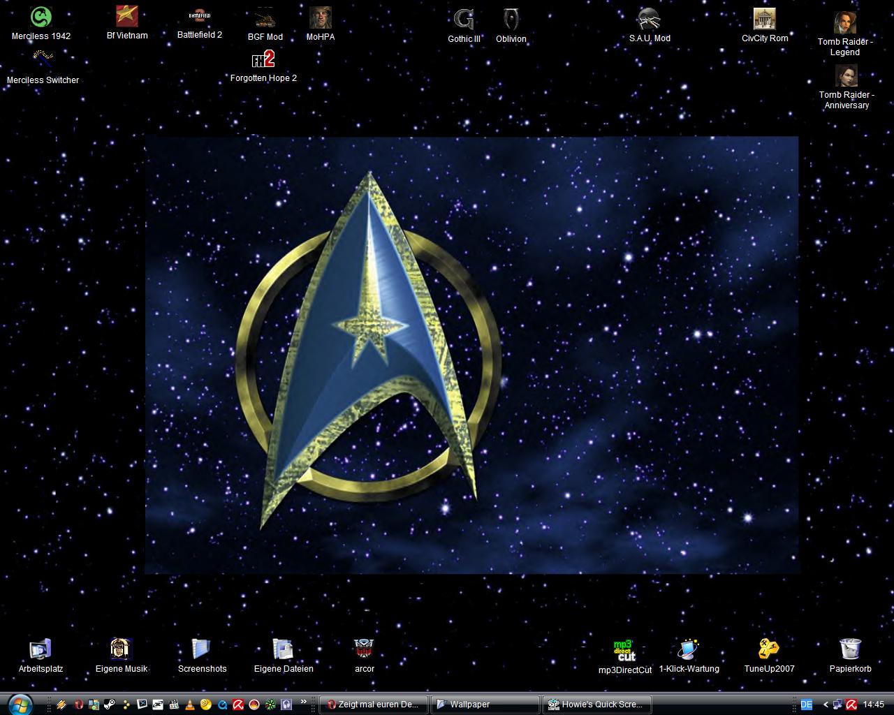Click the QuickTime icon in quick launch
Viewport: 894px width, 715px height.
point(222,705)
